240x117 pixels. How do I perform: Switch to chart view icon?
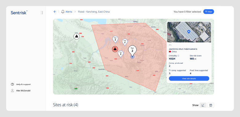[203, 105]
